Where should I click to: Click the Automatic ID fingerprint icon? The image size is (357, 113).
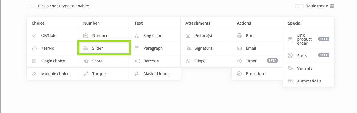point(290,81)
